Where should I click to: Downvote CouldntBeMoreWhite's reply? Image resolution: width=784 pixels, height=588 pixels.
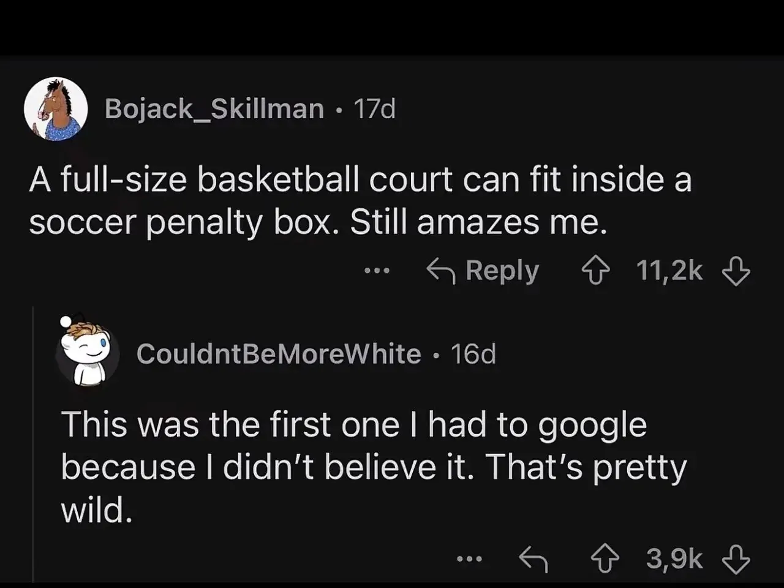(x=736, y=559)
